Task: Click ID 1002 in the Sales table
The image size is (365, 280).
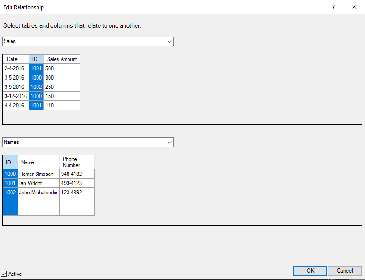Action: [x=36, y=87]
